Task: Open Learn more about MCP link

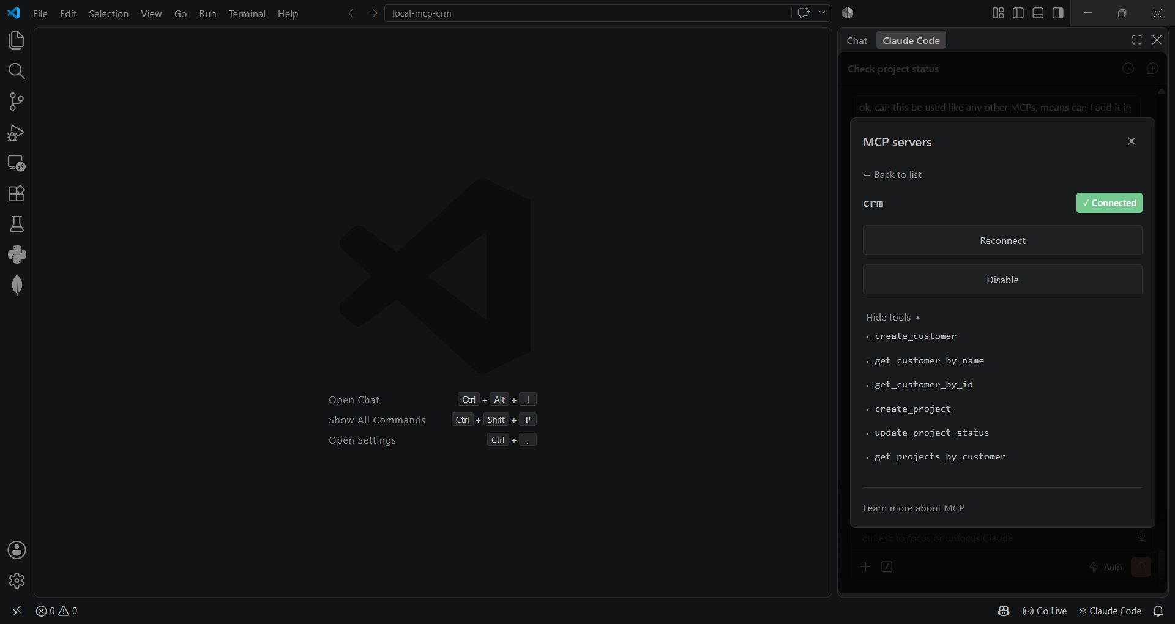Action: pos(914,508)
